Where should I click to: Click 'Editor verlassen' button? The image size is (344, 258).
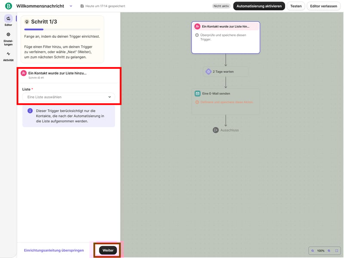(x=323, y=6)
